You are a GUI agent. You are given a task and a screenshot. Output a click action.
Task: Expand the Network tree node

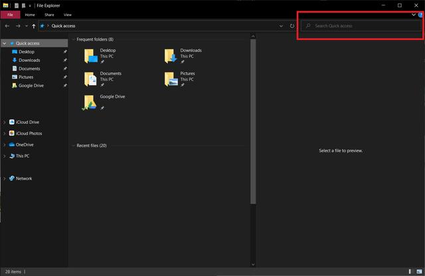pyautogui.click(x=5, y=179)
